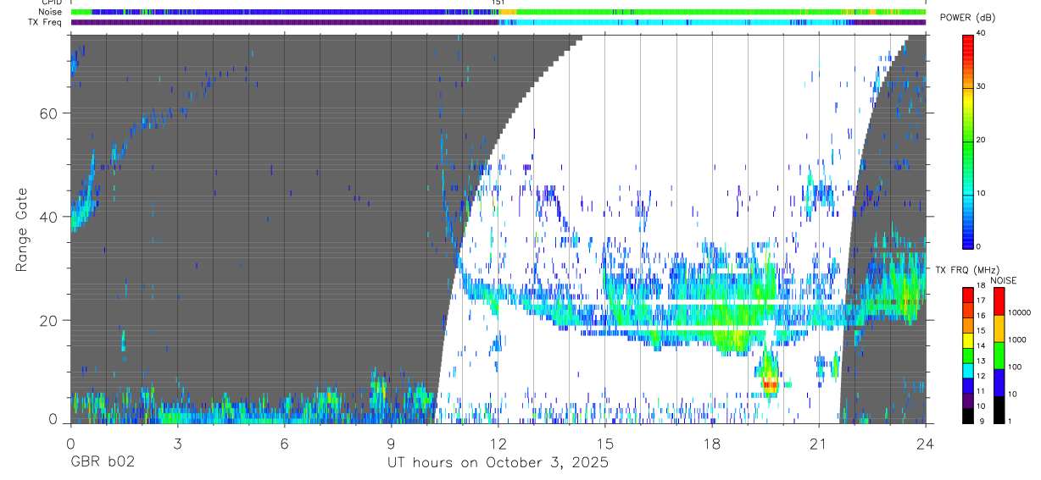This screenshot has height=480, width=1041.
Task: Click noise legend tick label '1'
Action: coord(1011,422)
